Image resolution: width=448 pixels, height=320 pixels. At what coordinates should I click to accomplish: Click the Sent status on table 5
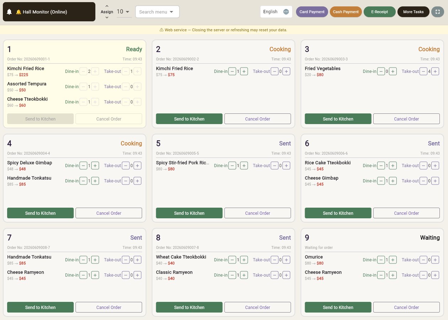[285, 143]
